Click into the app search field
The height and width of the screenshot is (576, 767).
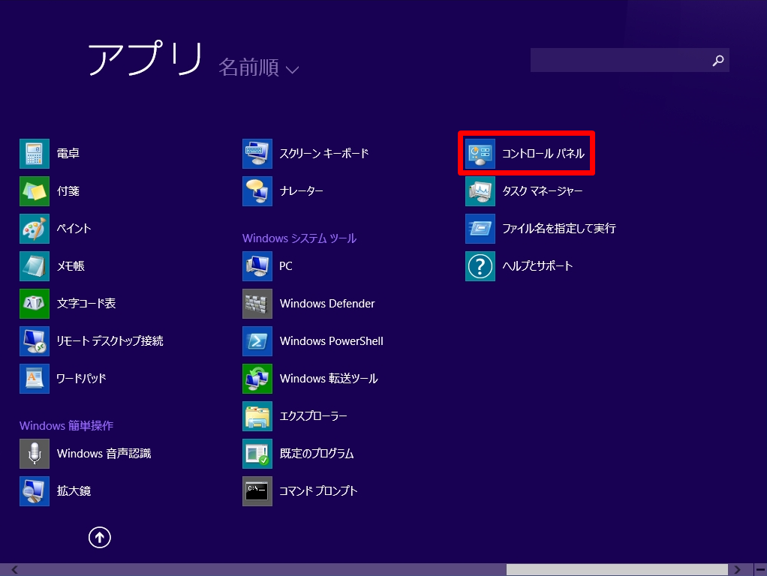tap(630, 60)
